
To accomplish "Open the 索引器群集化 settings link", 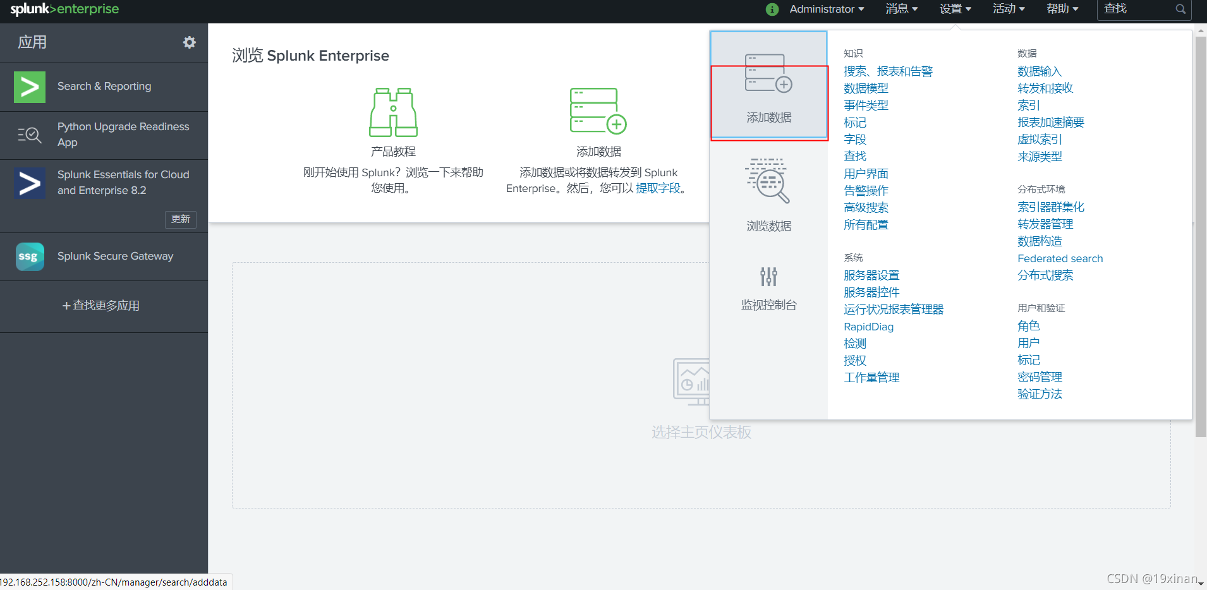I will point(1051,207).
